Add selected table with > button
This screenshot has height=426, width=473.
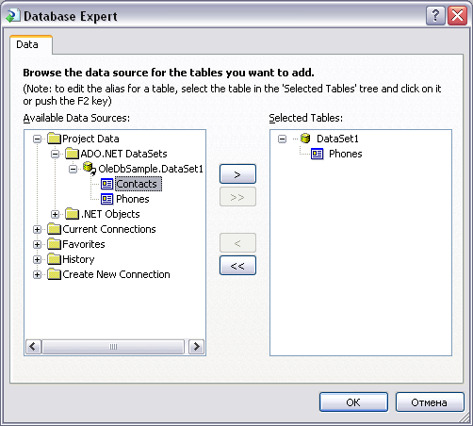tap(237, 173)
